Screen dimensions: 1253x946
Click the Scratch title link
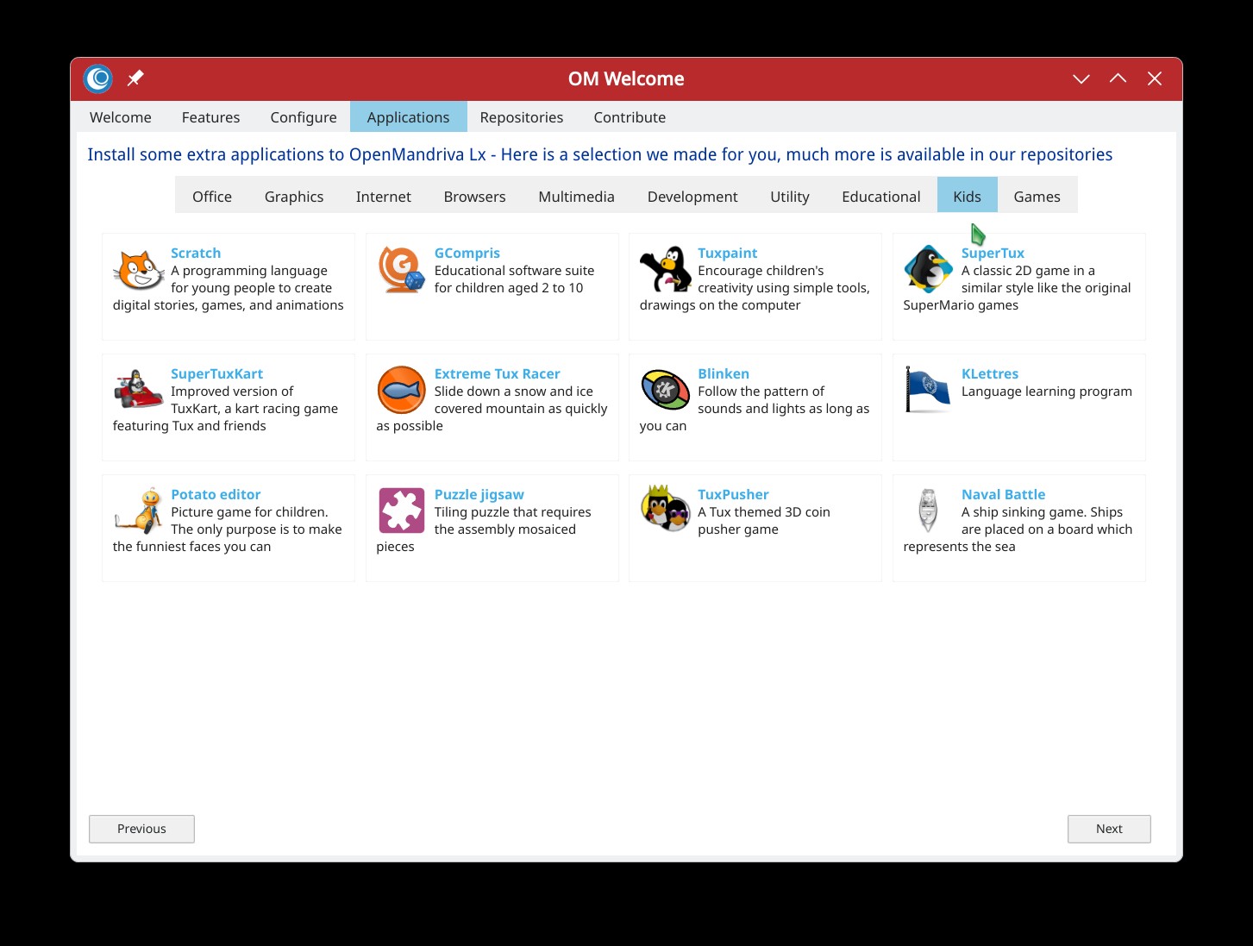[196, 253]
